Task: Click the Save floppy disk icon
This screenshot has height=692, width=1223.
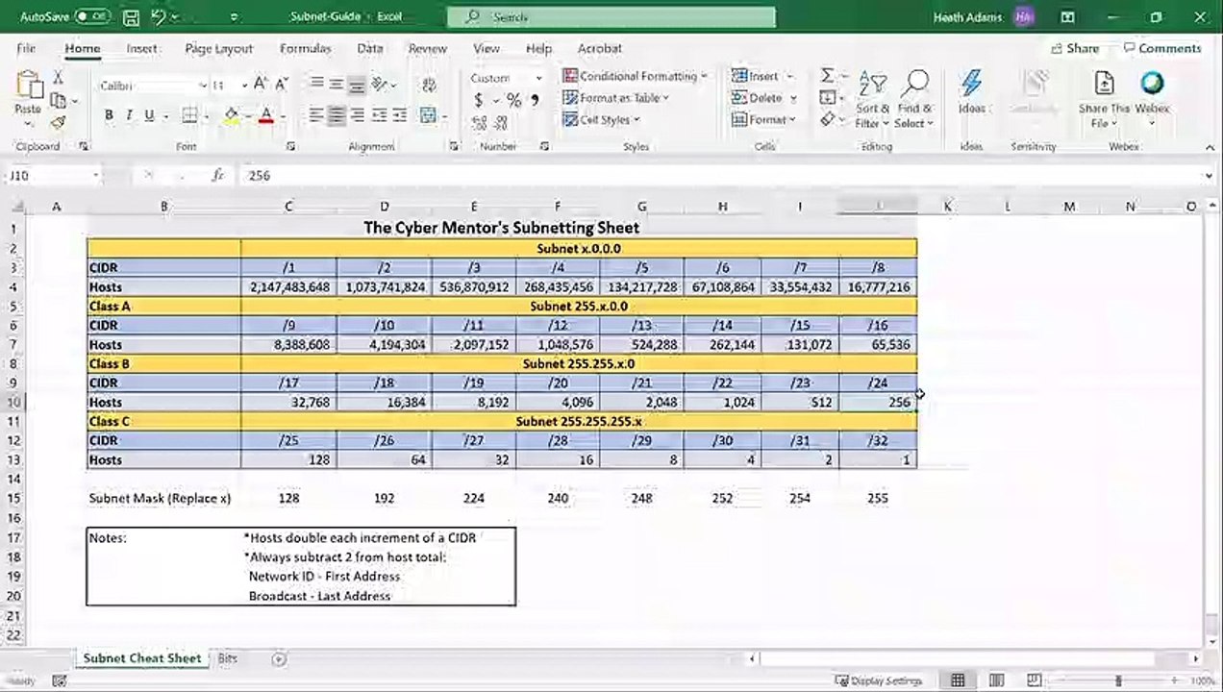Action: tap(131, 17)
